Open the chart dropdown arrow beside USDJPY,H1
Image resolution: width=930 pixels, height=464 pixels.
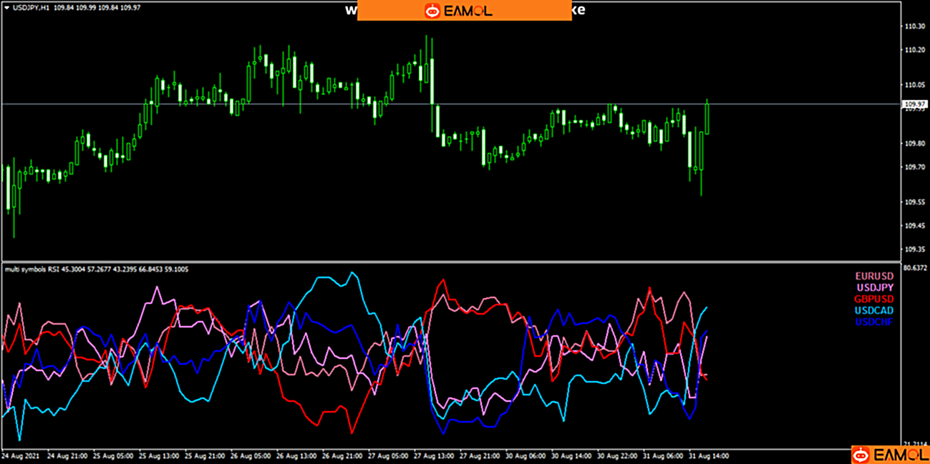pos(7,7)
